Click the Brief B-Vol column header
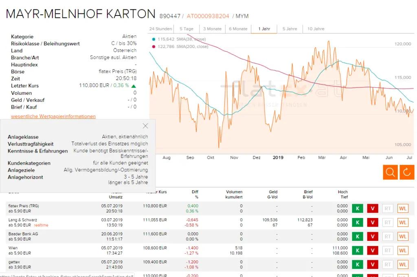Image resolution: width=417 pixels, height=277 pixels. [x=308, y=194]
